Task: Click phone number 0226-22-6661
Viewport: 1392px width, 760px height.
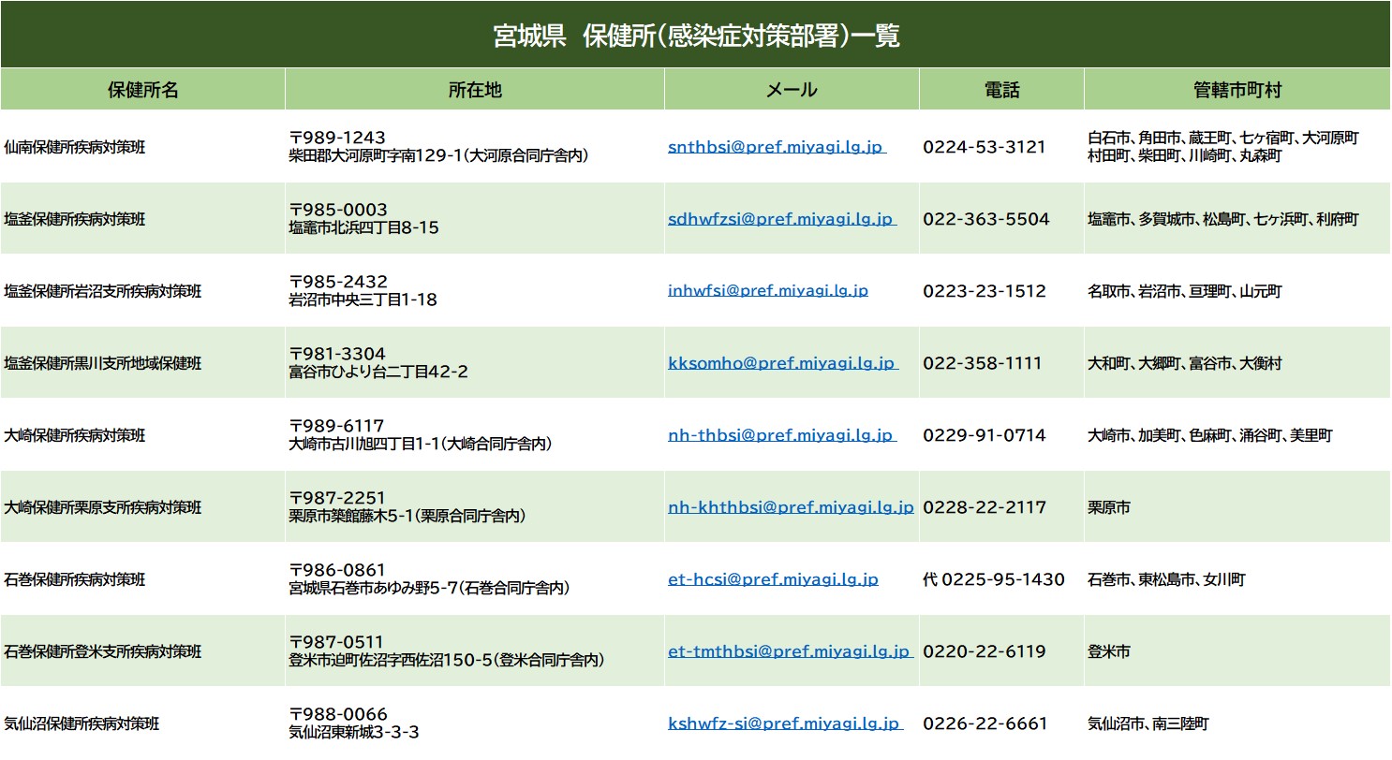Action: [985, 723]
